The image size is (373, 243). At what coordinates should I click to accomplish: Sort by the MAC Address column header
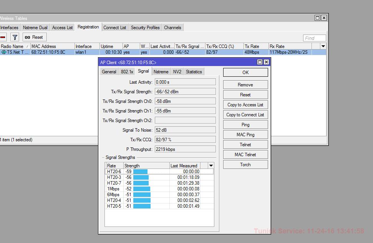[52, 46]
